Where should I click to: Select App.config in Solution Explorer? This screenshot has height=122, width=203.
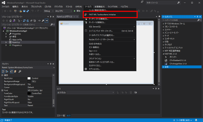17,39
